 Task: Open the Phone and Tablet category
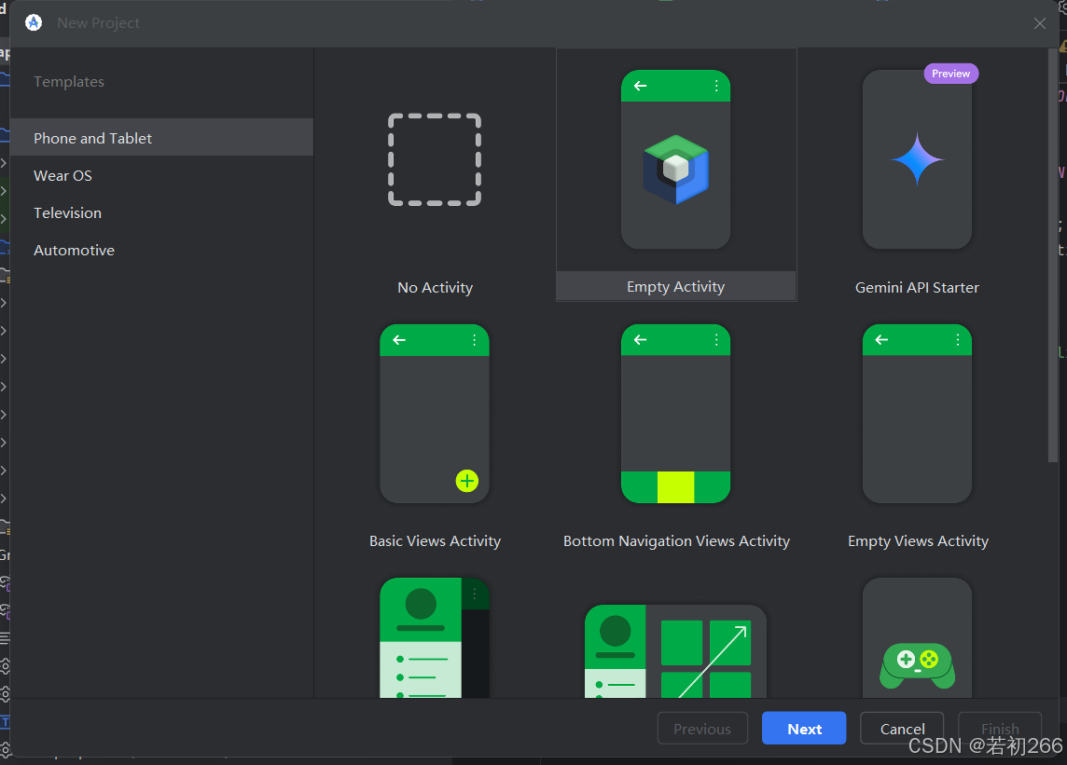click(162, 138)
